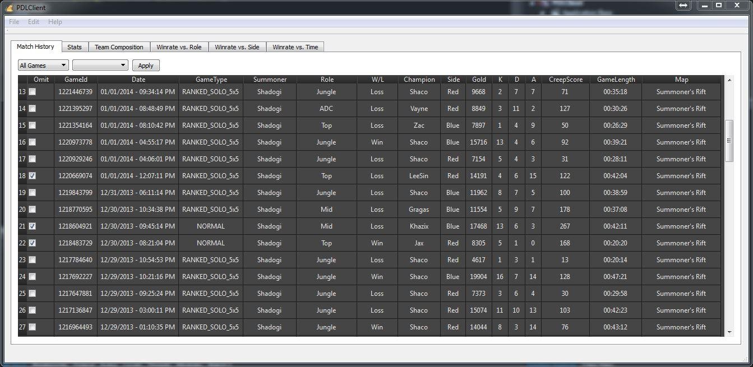The height and width of the screenshot is (367, 753).
Task: Click the PDLClient app icon in title bar
Action: (9, 7)
